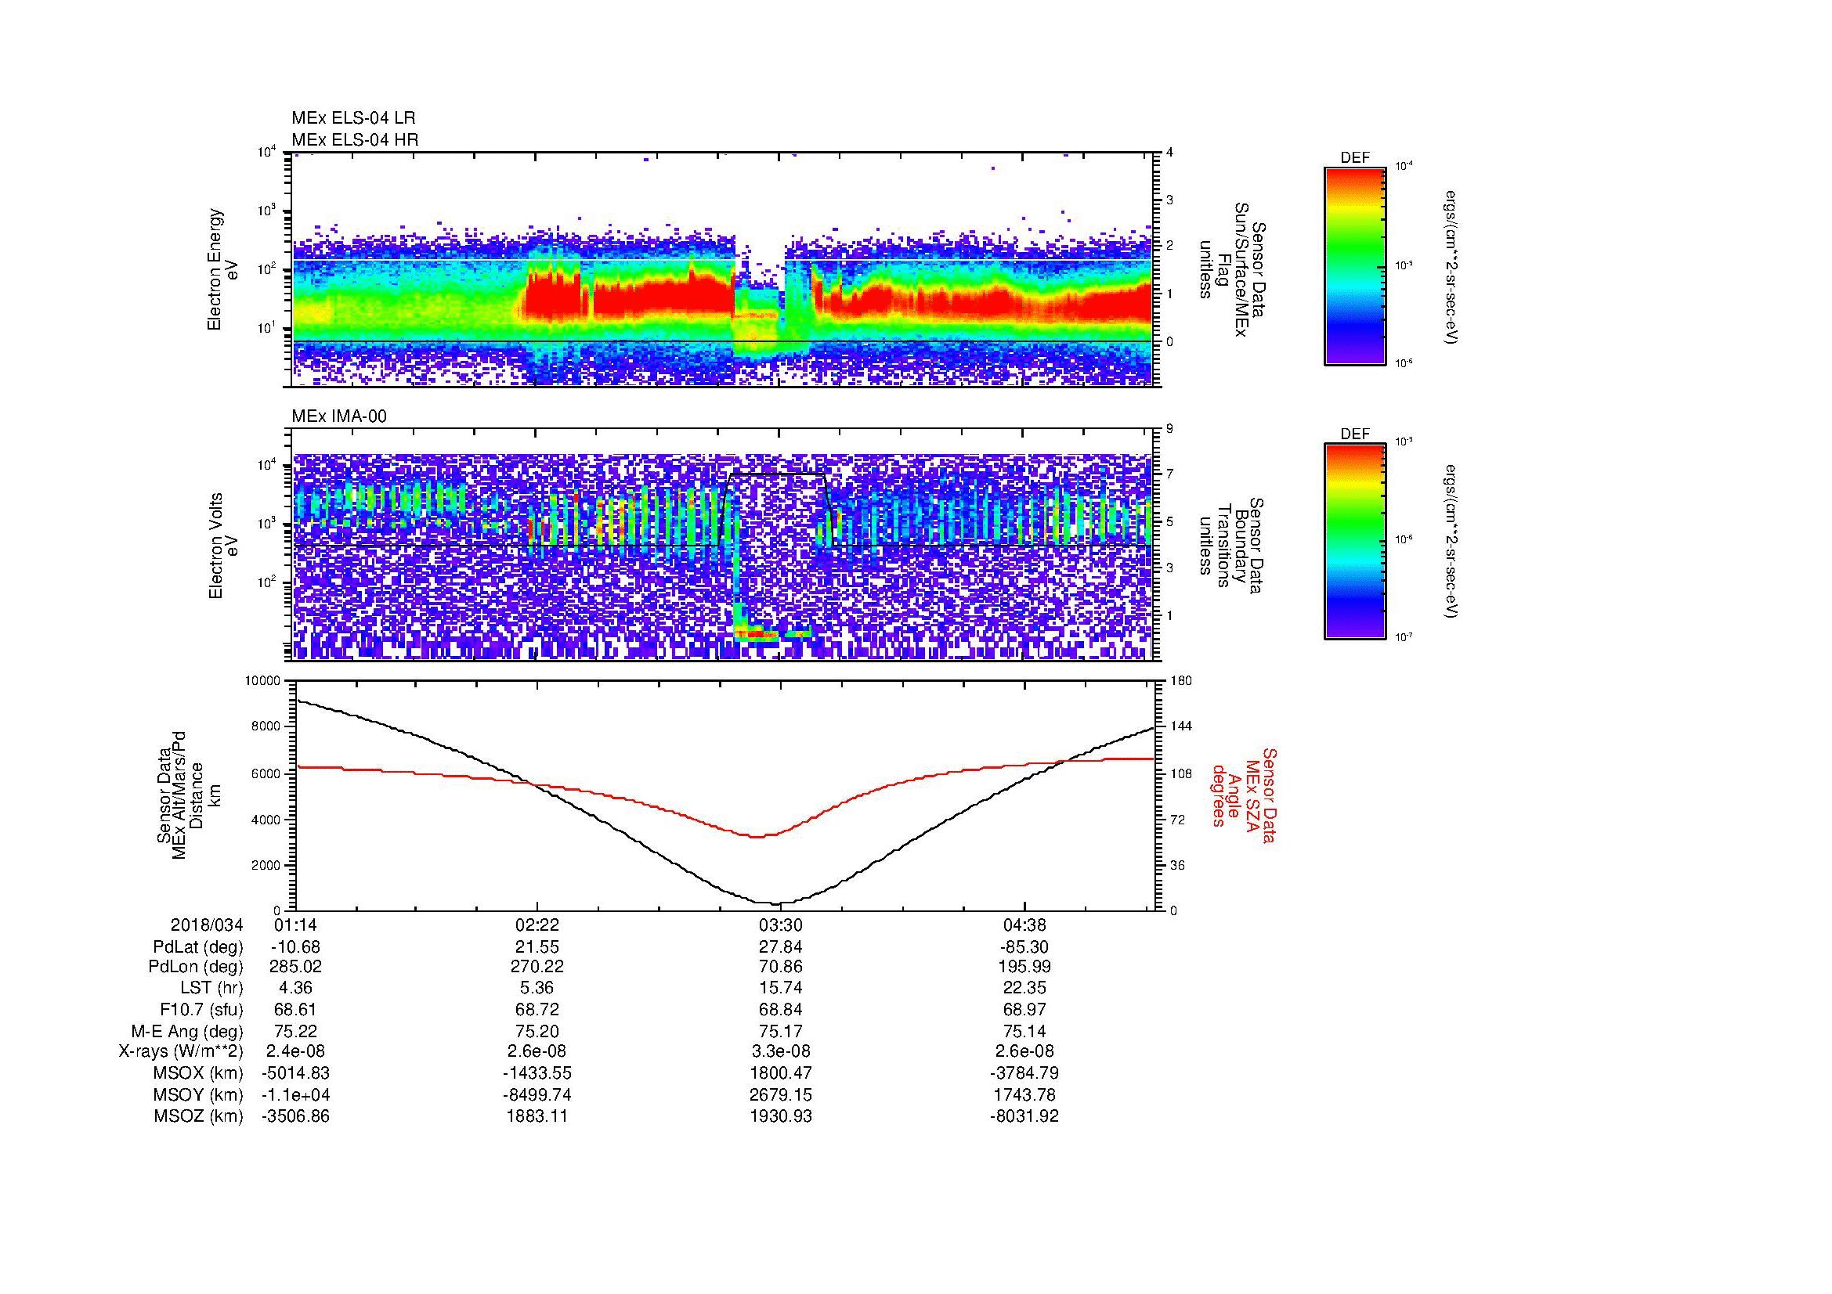The image size is (1832, 1294).
Task: Click the '01:14' time tick label
Action: point(296,925)
